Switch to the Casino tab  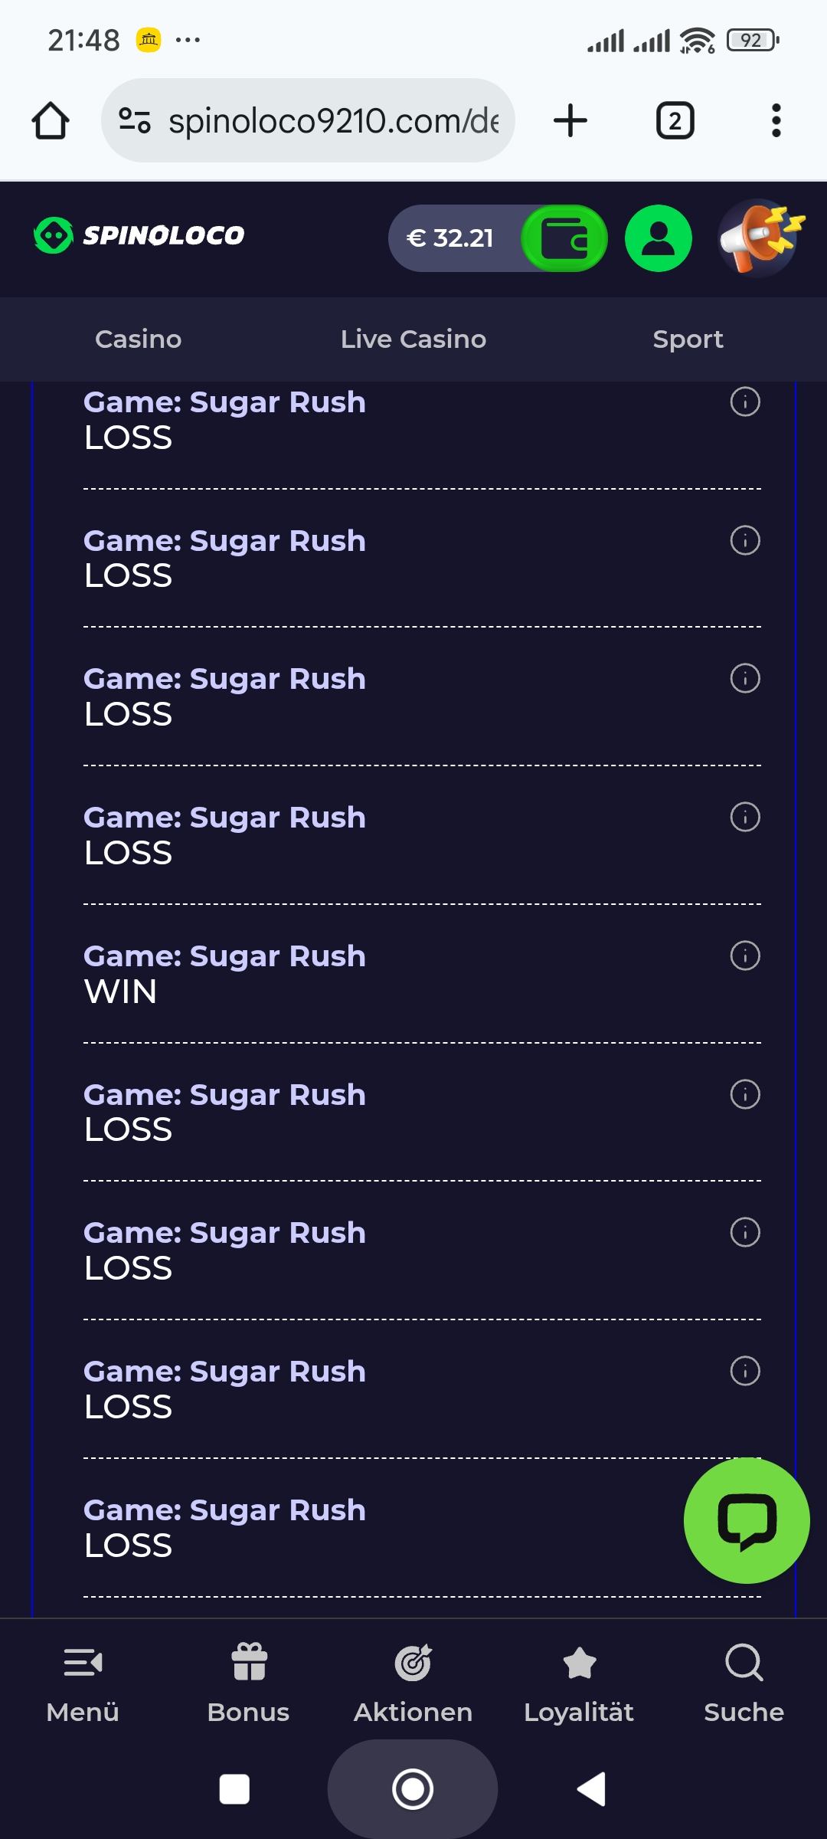point(139,339)
